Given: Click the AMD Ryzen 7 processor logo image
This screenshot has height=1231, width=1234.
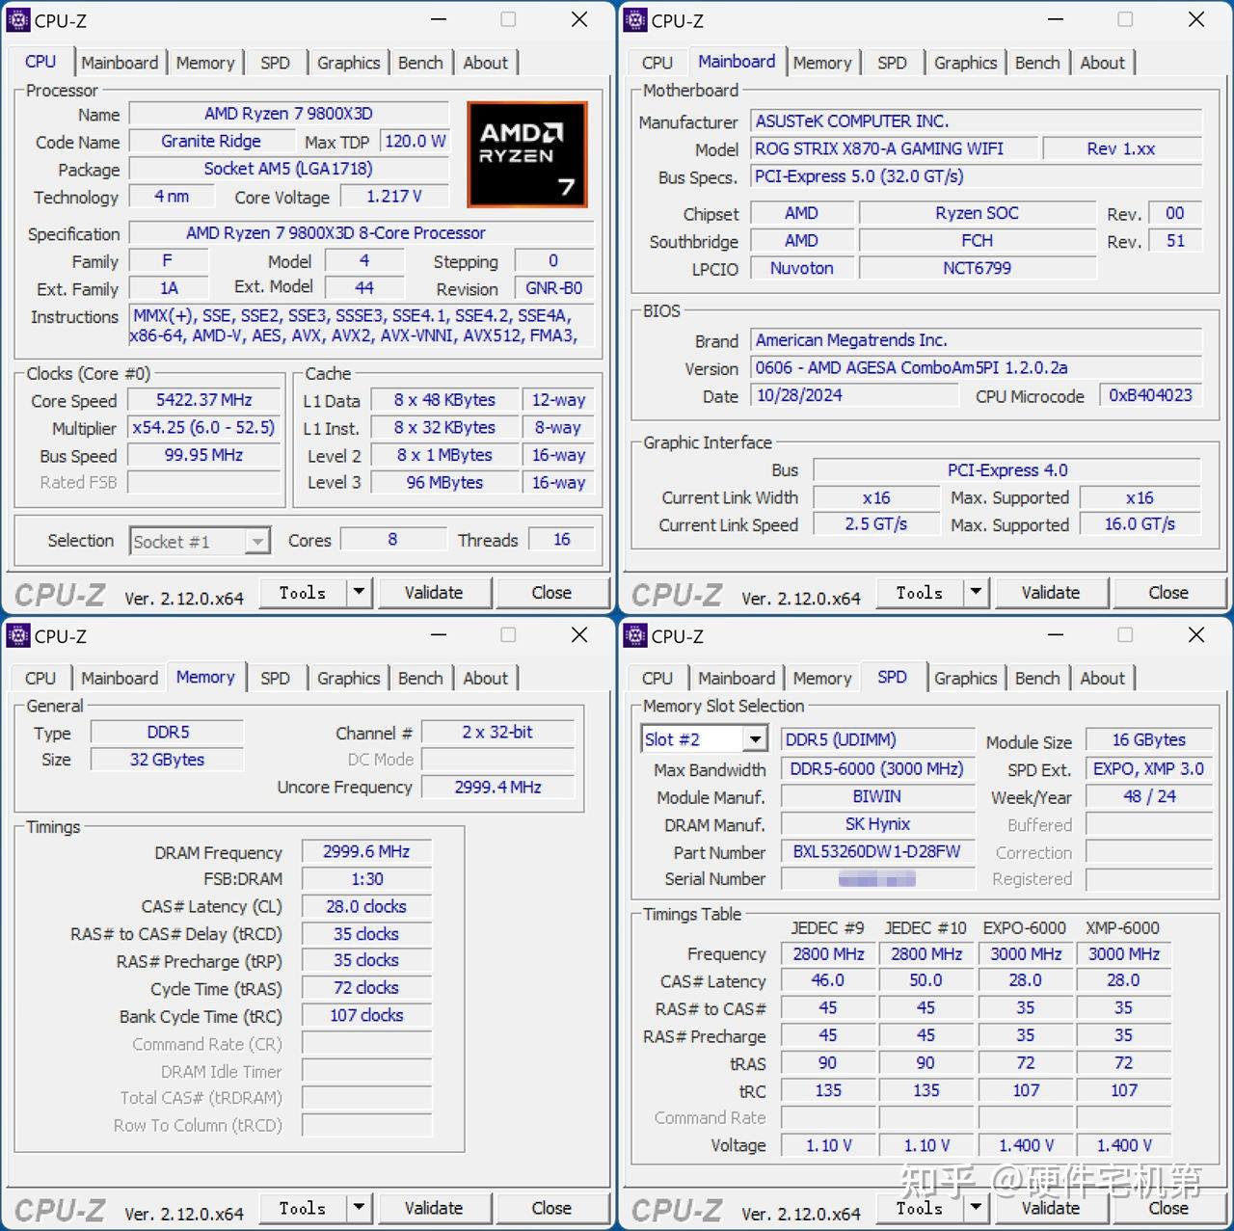Looking at the screenshot, I should pyautogui.click(x=526, y=154).
